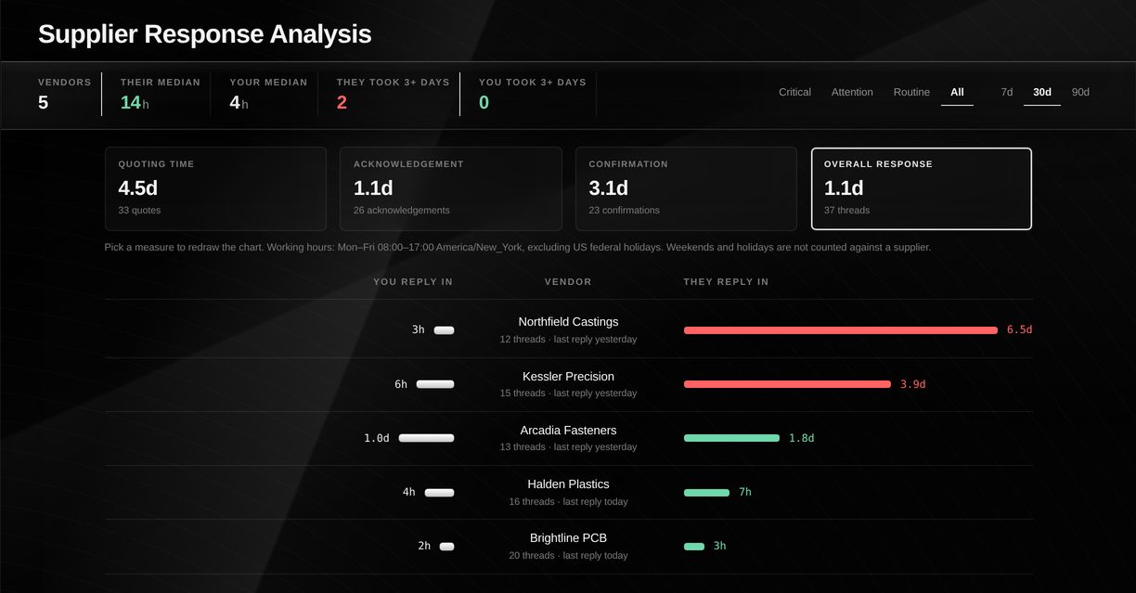Click the '33 quotes' text
This screenshot has height=593, width=1136.
tap(139, 211)
